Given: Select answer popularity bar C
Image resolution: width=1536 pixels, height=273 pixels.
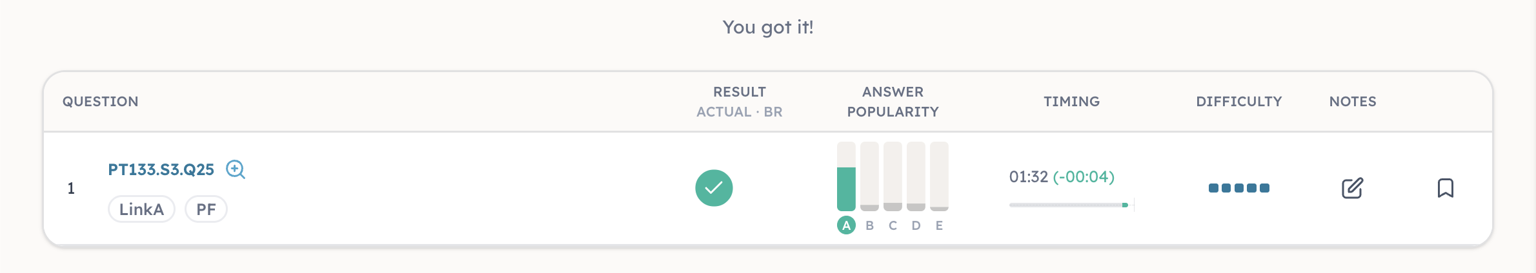Looking at the screenshot, I should [893, 176].
